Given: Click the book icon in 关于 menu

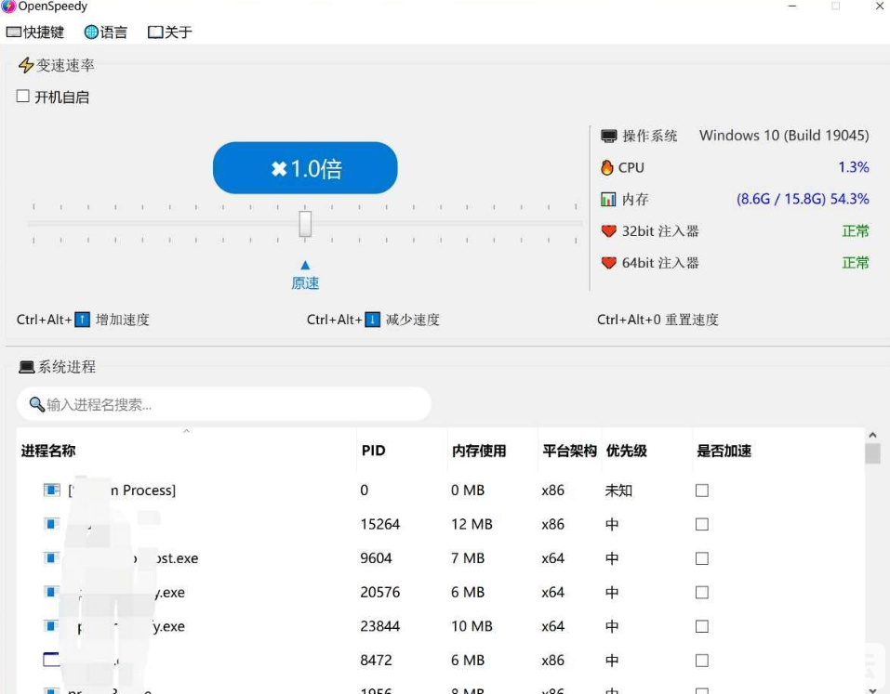Looking at the screenshot, I should [x=155, y=33].
